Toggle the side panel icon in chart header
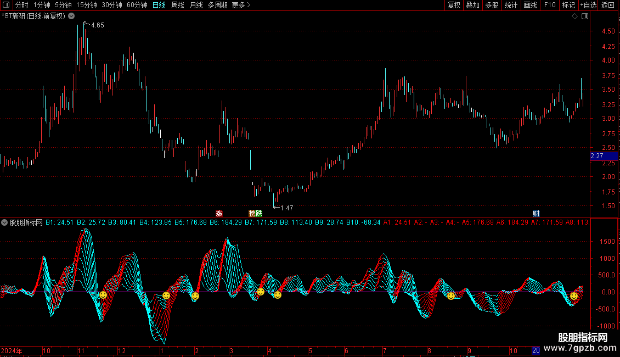Image resolution: width=620 pixels, height=357 pixels. (x=585, y=16)
